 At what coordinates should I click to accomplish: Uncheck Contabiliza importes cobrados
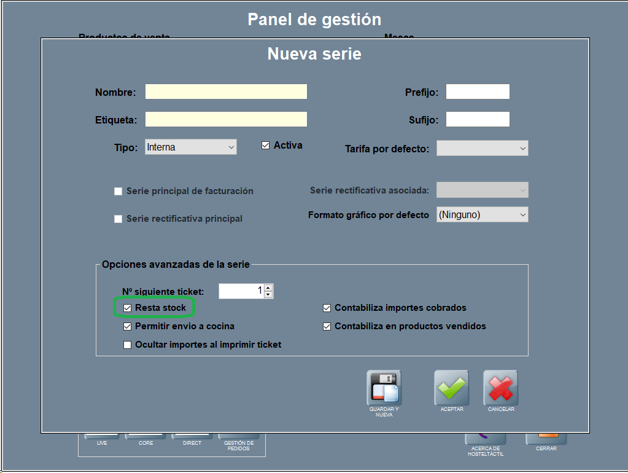[x=327, y=308]
